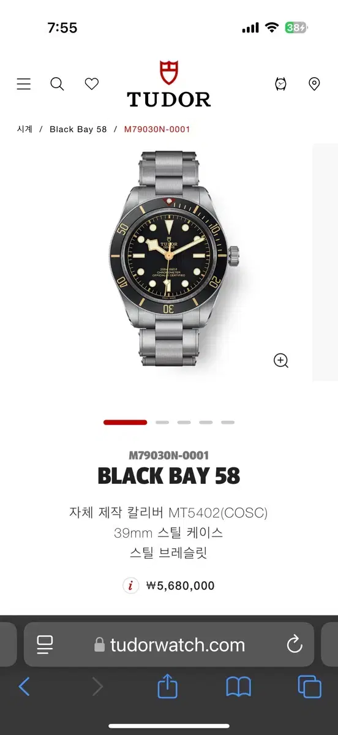The height and width of the screenshot is (735, 338).
Task: Show price info via the red i icon
Action: [130, 586]
